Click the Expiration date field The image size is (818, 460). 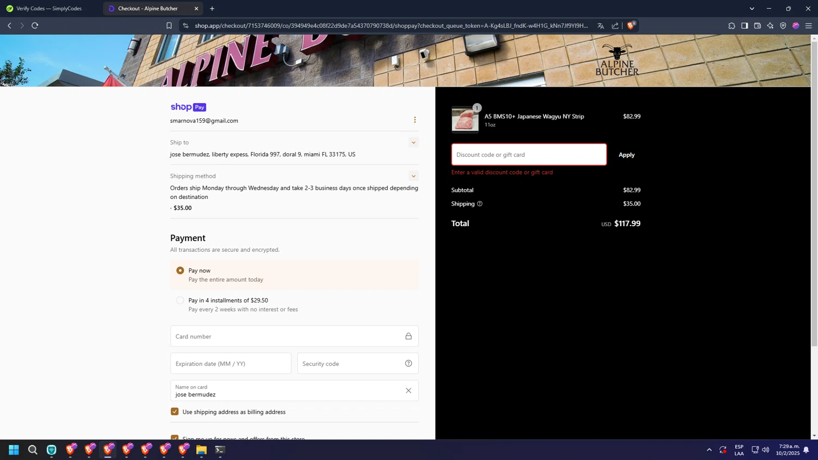[231, 364]
